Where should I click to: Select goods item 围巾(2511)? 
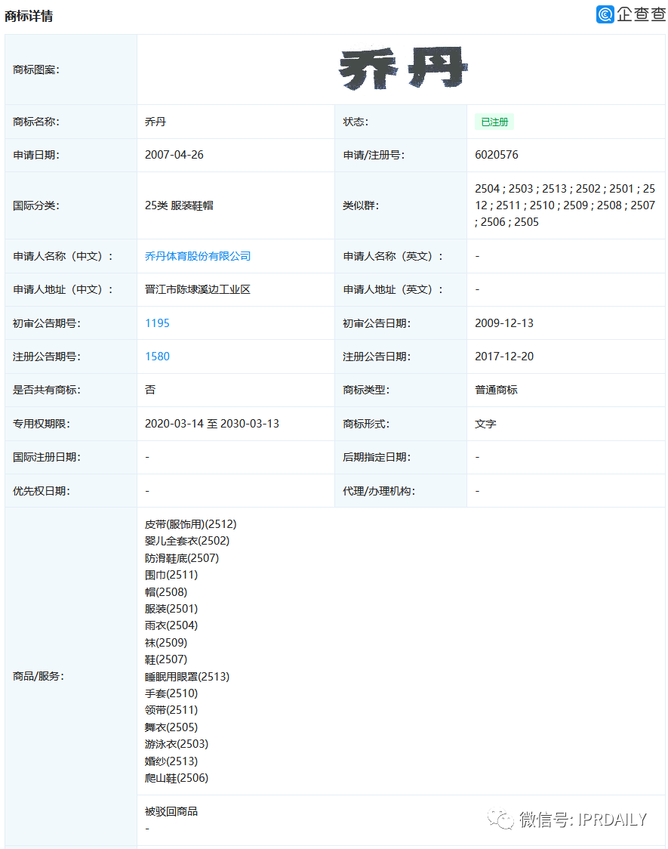pyautogui.click(x=171, y=575)
